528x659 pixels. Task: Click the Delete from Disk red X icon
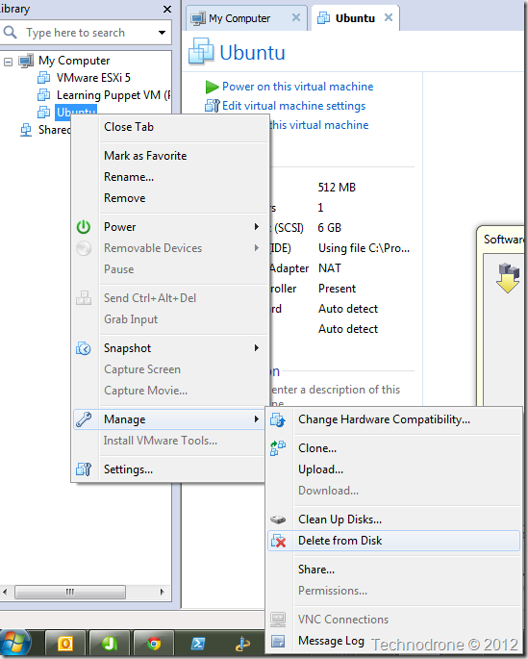pyautogui.click(x=278, y=541)
